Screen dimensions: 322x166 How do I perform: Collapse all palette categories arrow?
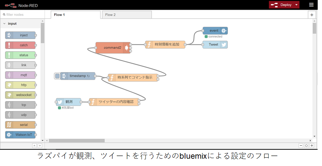(34, 145)
